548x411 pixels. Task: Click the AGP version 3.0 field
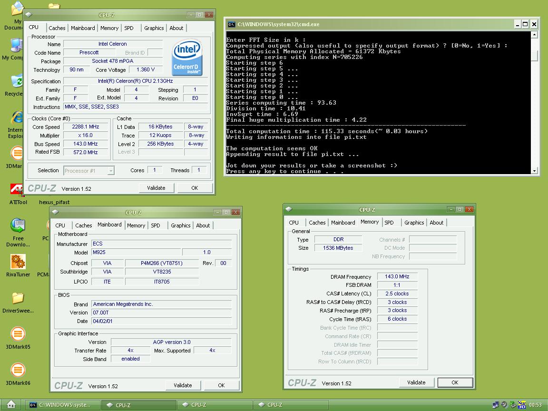pos(171,342)
